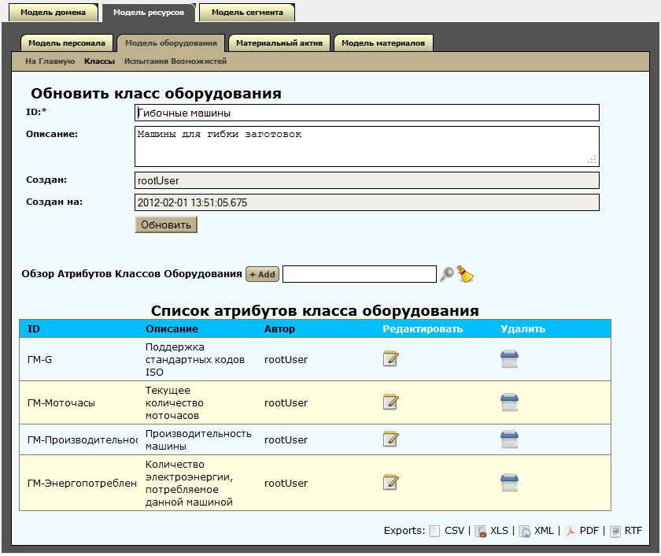Image resolution: width=661 pixels, height=556 pixels.
Task: Click the magnifier search icon
Action: (x=447, y=274)
